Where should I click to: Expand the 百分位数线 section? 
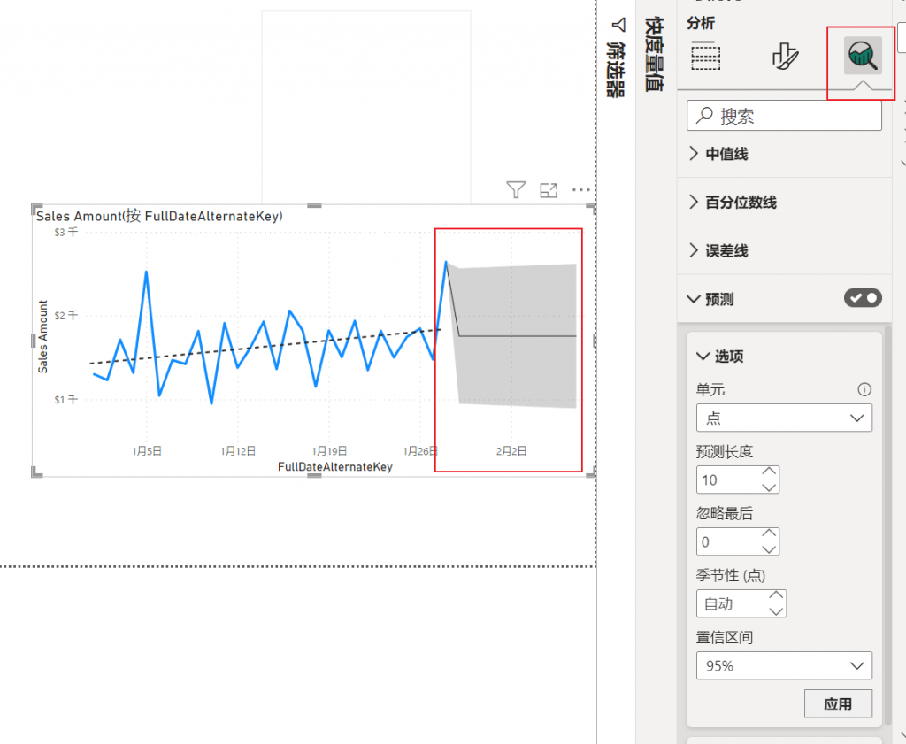pyautogui.click(x=740, y=203)
